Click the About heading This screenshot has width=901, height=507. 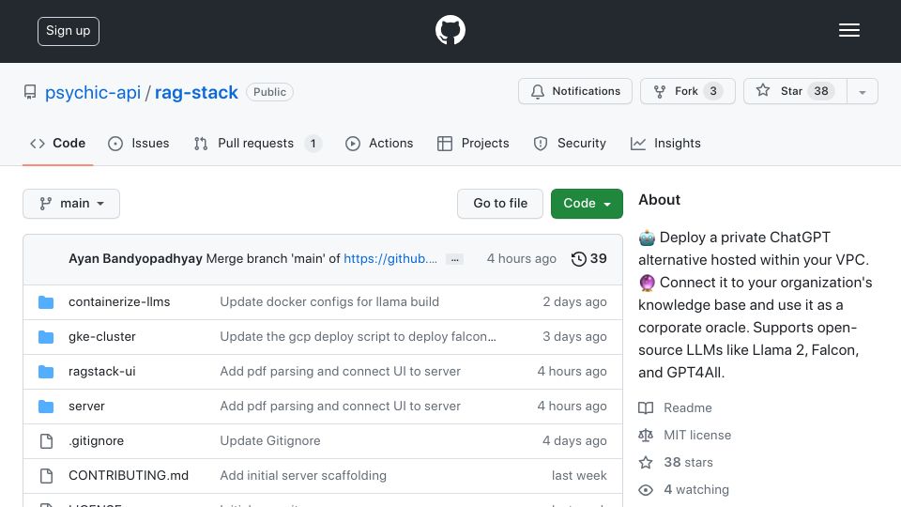(x=659, y=199)
